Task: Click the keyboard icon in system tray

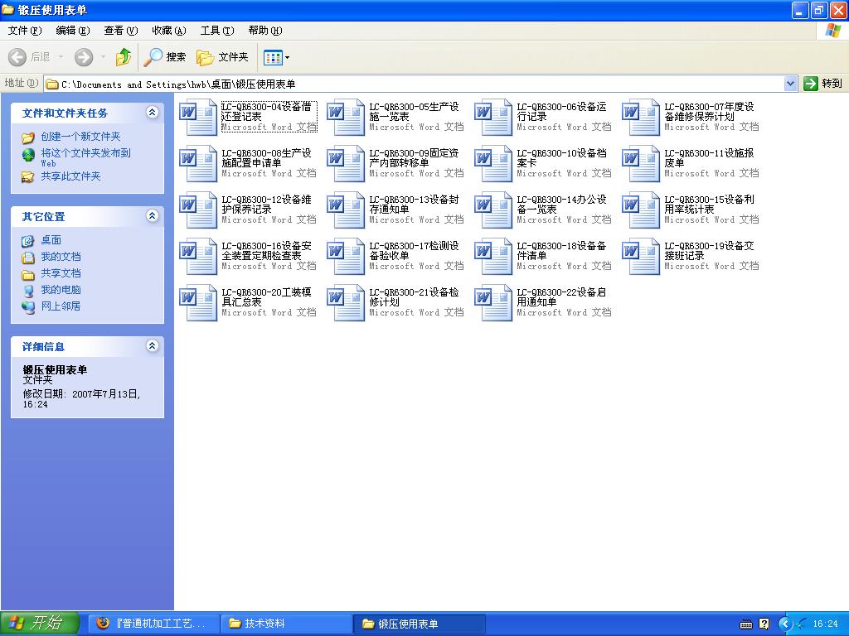Action: click(746, 624)
